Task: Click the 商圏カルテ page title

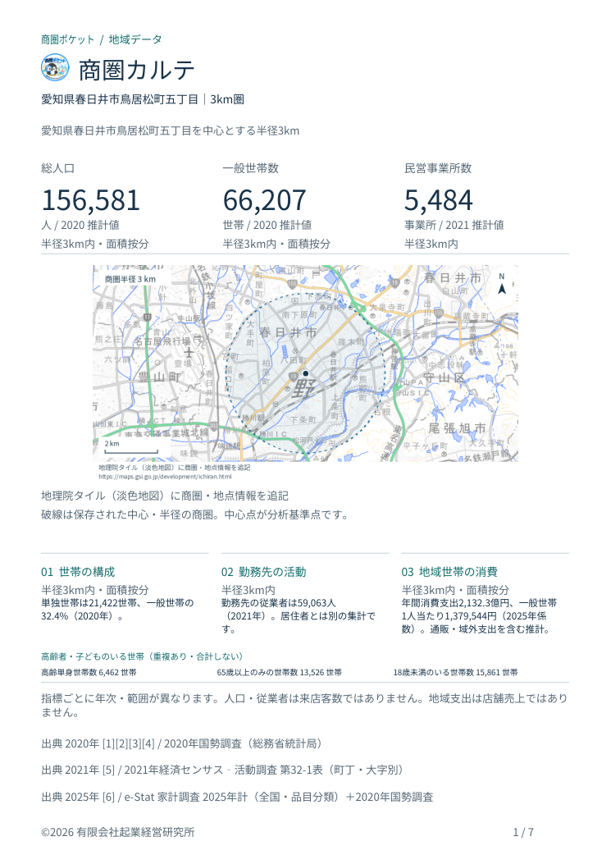Action: [x=137, y=70]
